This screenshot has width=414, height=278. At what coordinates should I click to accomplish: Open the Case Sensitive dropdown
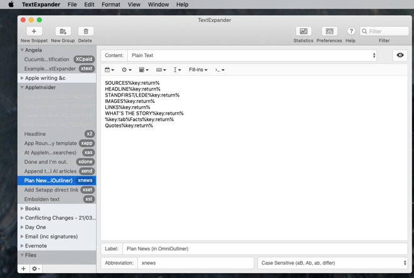332,263
